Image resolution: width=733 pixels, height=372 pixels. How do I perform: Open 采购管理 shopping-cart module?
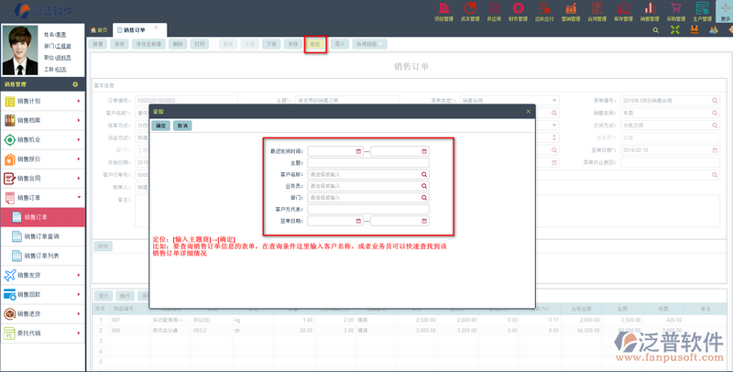point(675,12)
